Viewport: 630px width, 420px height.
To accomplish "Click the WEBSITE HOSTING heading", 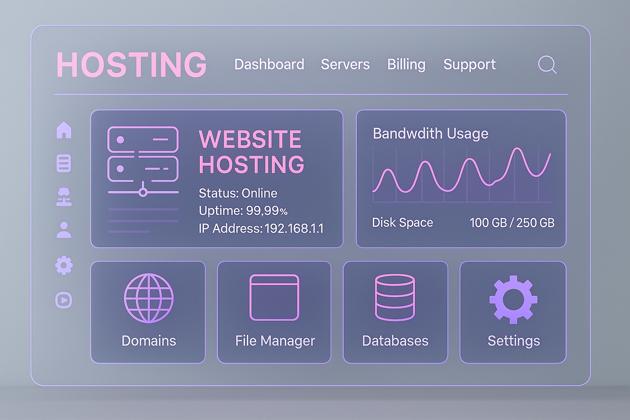I will click(x=251, y=152).
